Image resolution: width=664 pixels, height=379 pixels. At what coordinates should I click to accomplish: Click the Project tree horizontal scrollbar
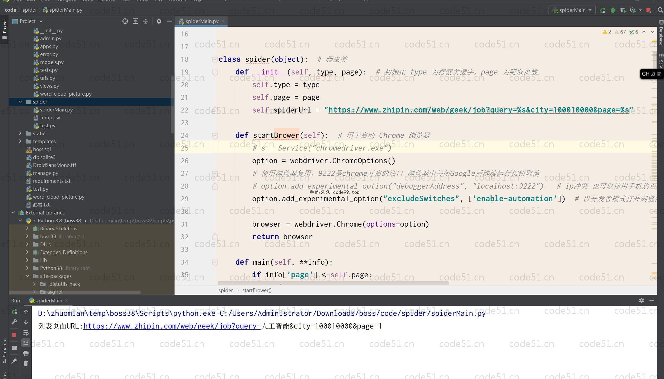point(75,293)
